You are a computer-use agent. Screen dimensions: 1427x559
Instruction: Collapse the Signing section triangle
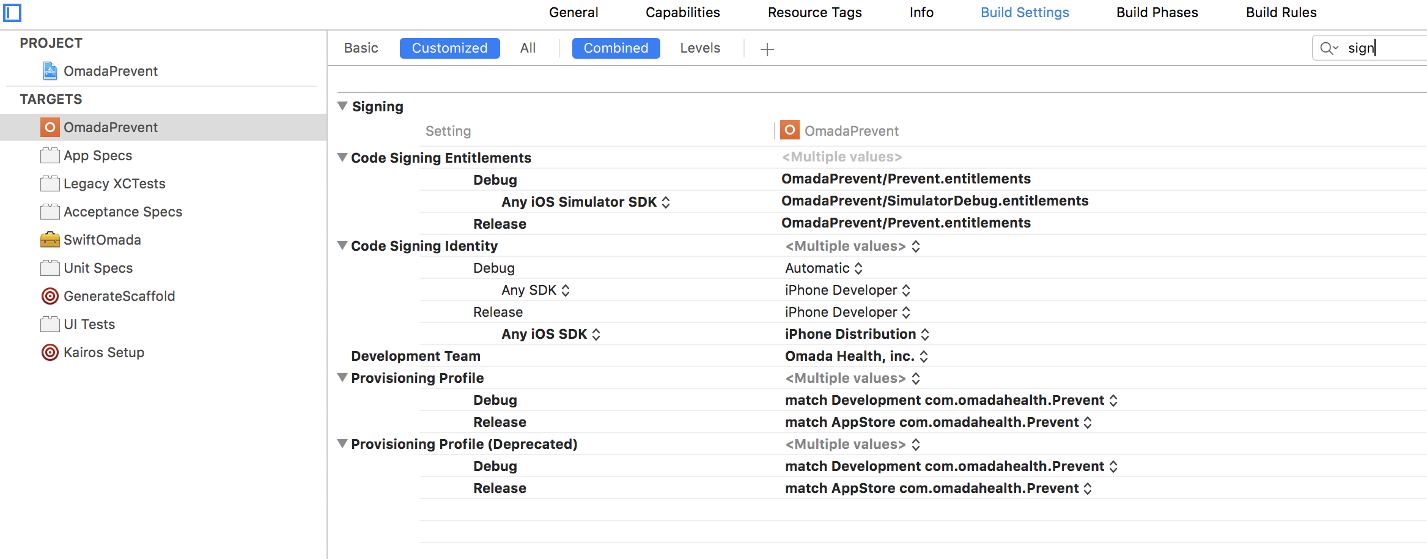[342, 106]
